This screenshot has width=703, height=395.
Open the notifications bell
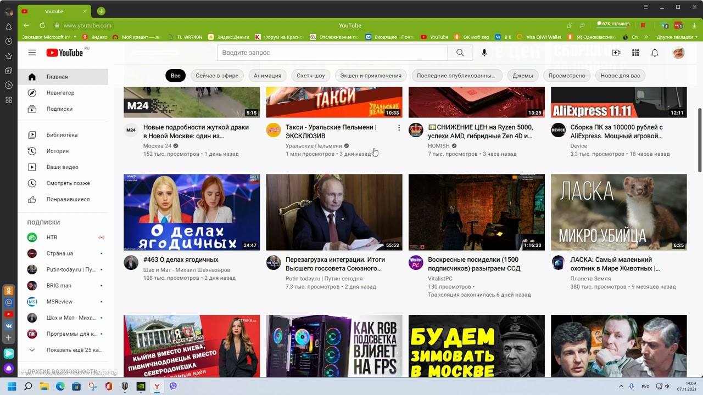pos(655,53)
